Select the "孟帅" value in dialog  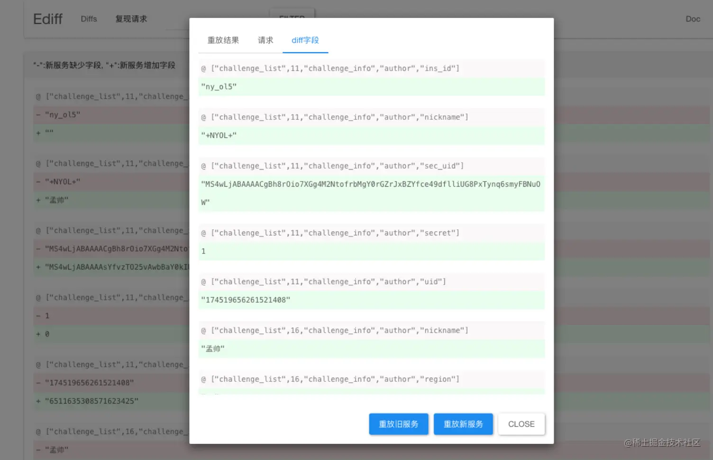[x=372, y=349]
